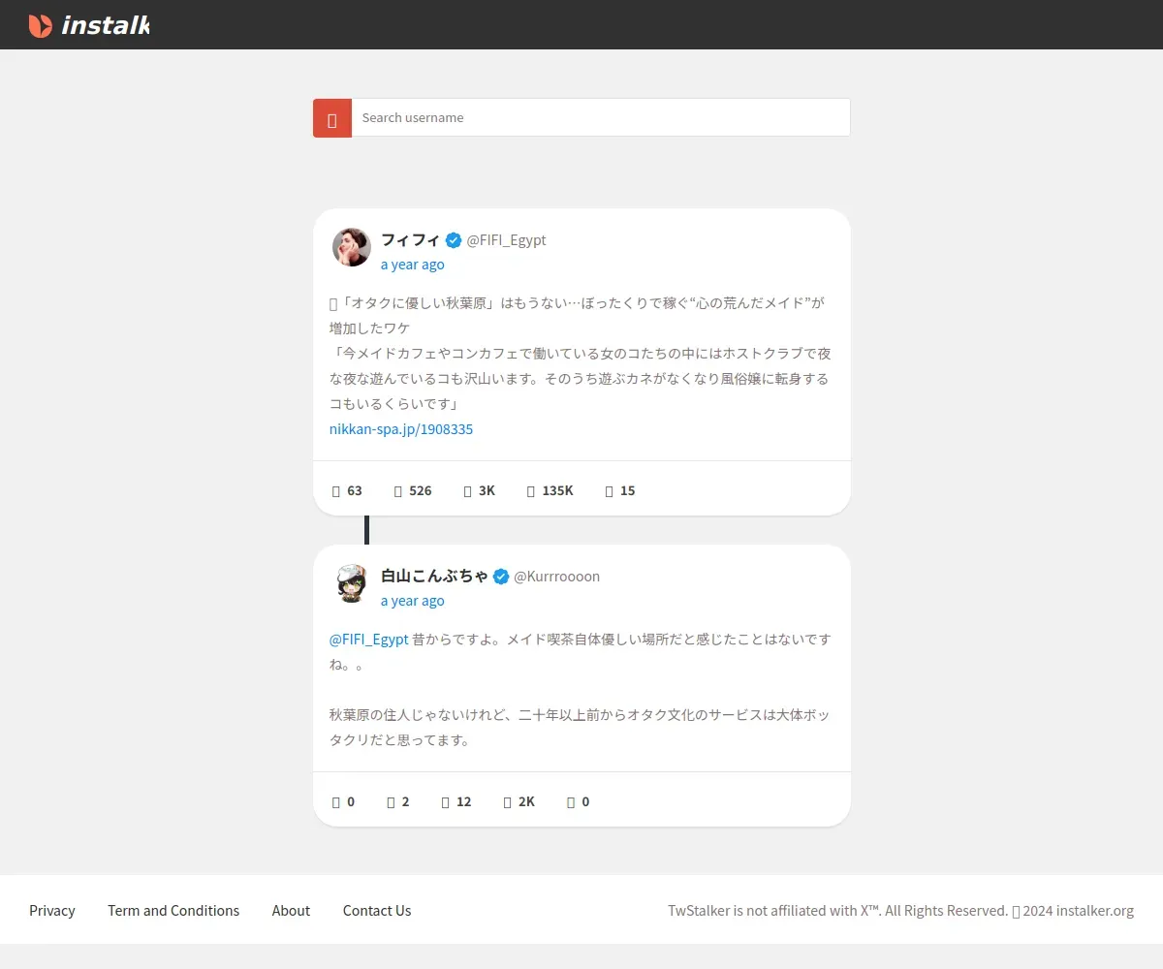Open the nikkan-spa.jp/1908335 link
The height and width of the screenshot is (969, 1163).
point(401,428)
